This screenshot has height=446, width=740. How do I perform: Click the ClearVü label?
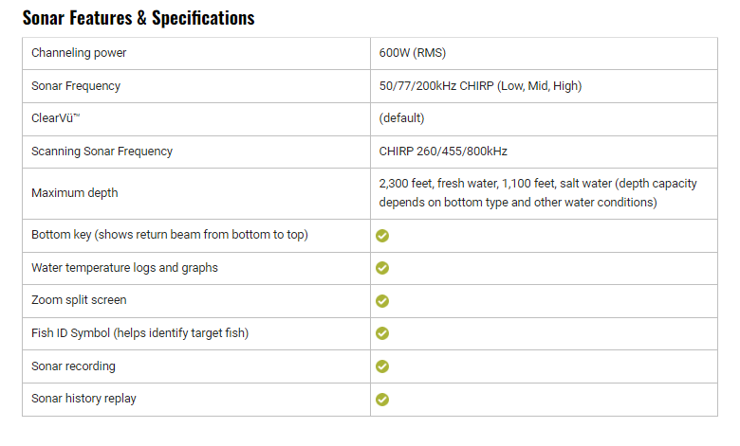55,118
